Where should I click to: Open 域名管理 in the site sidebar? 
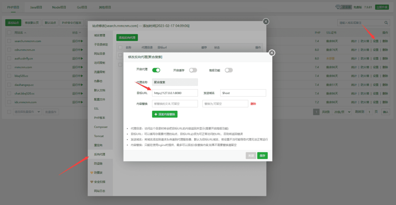point(99,35)
